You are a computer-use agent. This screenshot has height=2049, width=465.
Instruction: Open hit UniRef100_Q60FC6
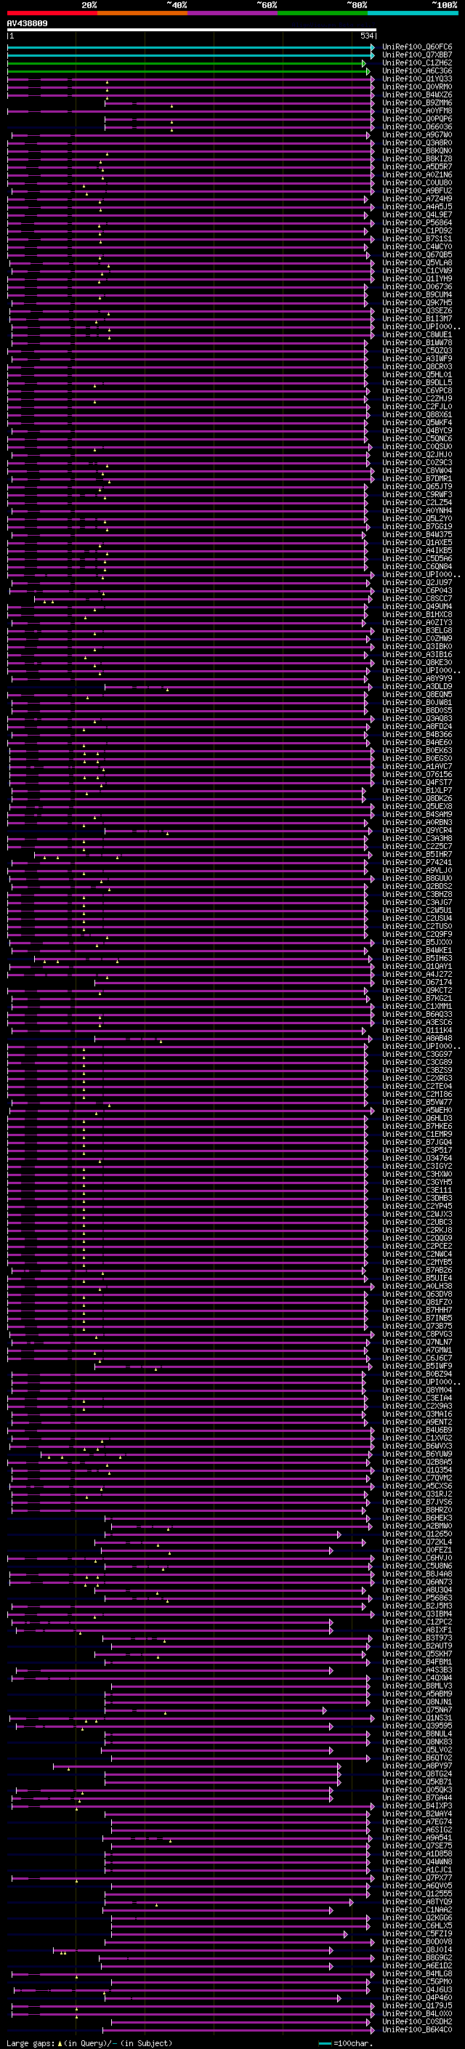[417, 47]
